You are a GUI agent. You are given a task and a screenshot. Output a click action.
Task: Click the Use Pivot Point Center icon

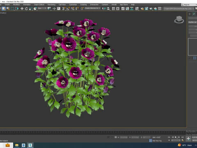49,9
